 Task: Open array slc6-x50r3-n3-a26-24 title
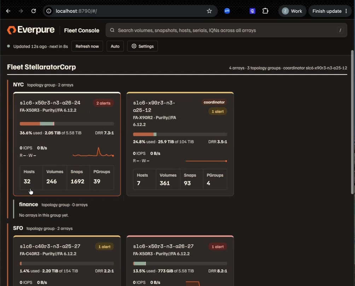pyautogui.click(x=50, y=103)
